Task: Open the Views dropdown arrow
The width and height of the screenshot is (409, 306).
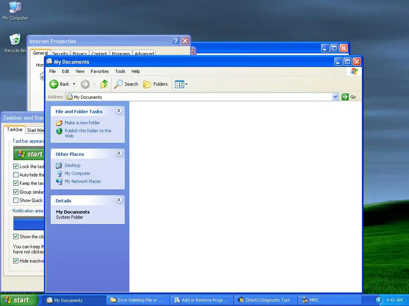Action: click(186, 84)
